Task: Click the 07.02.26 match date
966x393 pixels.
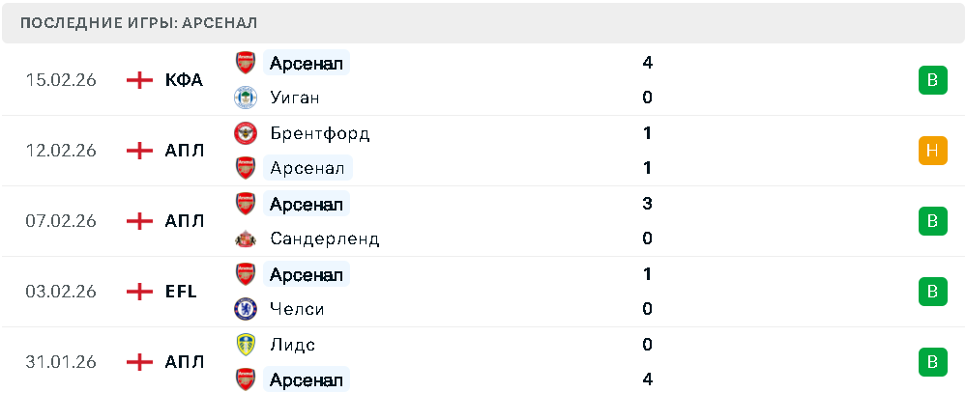Action: (61, 221)
